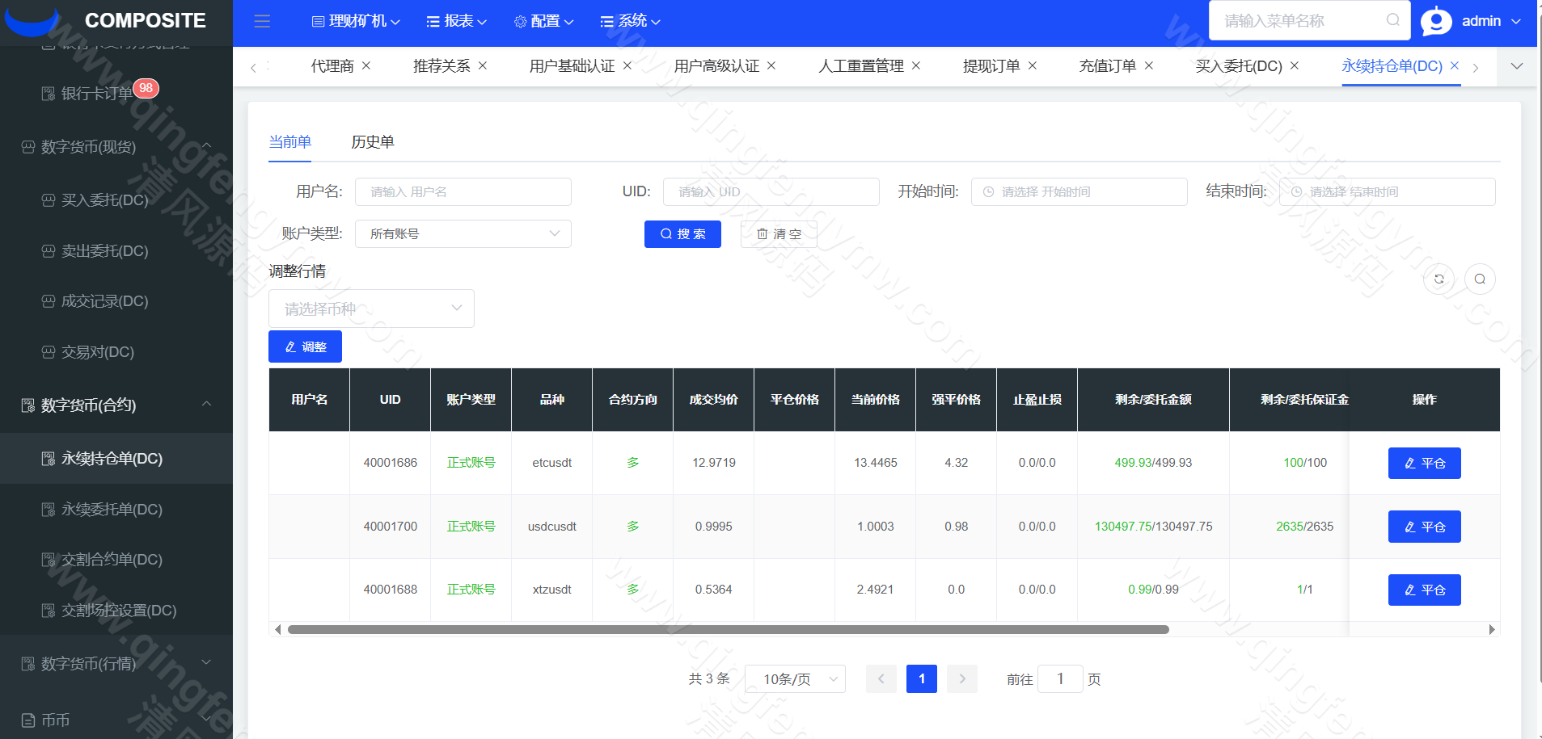Open the admin avatar icon
This screenshot has height=739, width=1542.
(1436, 21)
